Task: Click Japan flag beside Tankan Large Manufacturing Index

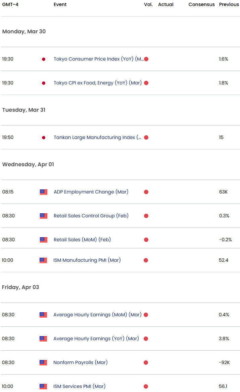Action: (x=43, y=138)
